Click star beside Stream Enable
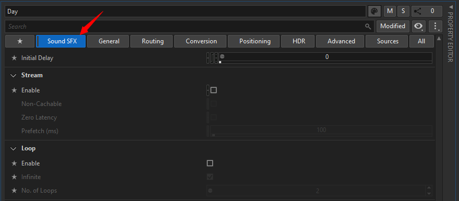 14,90
